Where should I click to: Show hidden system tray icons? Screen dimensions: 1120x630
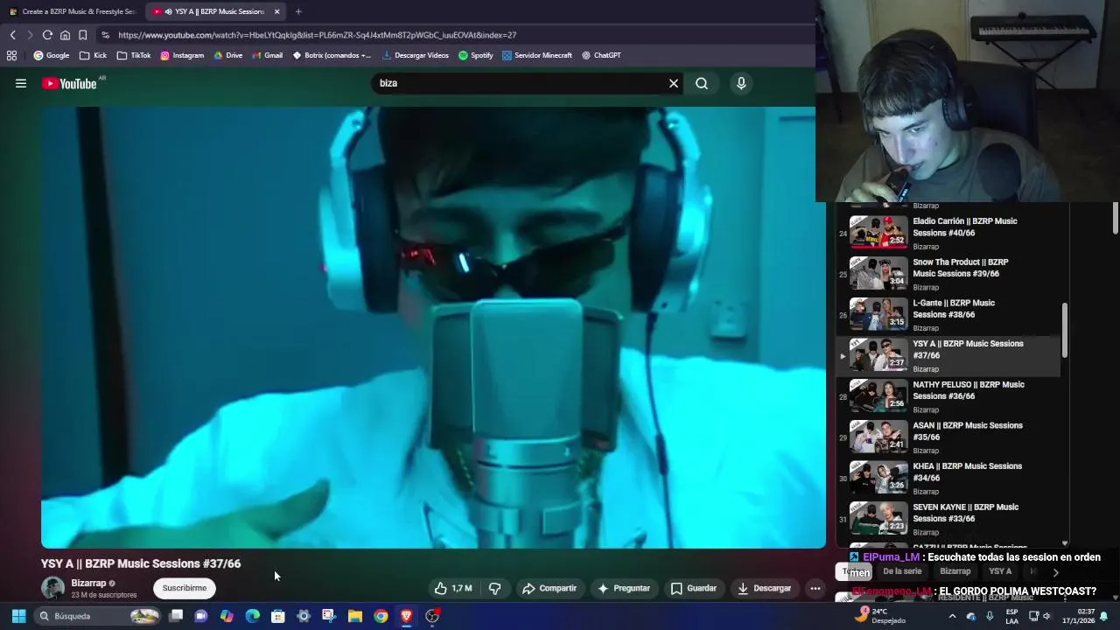952,616
